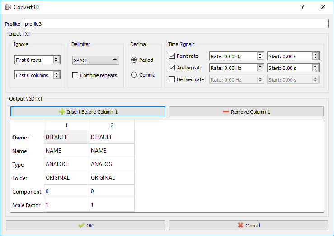Click Insert Before Column 1 button
334x236 pixels.
88,111
